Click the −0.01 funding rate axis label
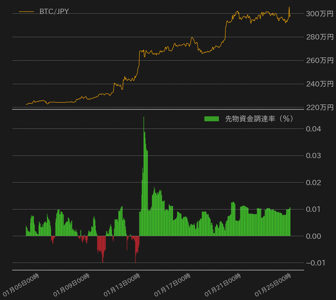This screenshot has height=300, width=336. (x=315, y=263)
